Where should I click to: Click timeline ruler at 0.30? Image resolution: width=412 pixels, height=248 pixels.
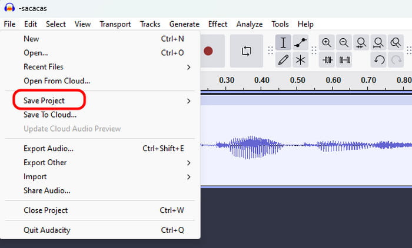[x=227, y=80]
